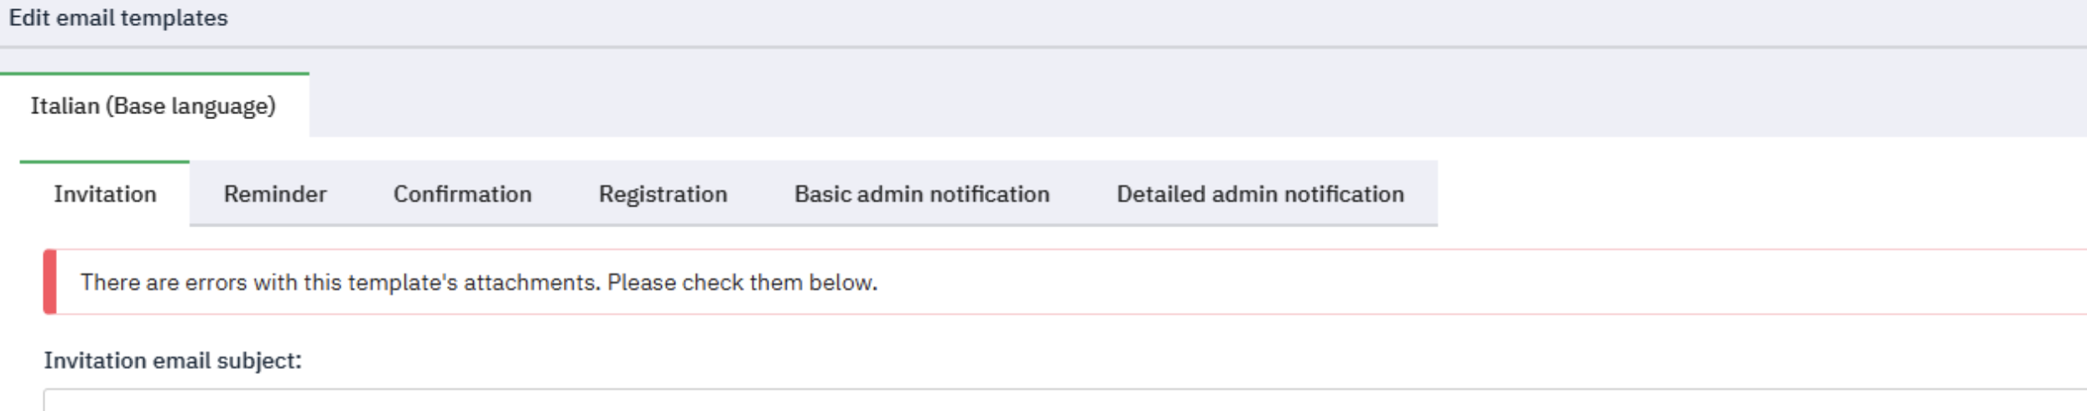Click the "Invitation email subject:" label

[x=173, y=361]
